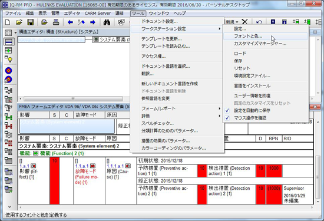The width and height of the screenshot is (324, 221).
Task: Click the blue left arrow icon
Action: tap(70, 22)
